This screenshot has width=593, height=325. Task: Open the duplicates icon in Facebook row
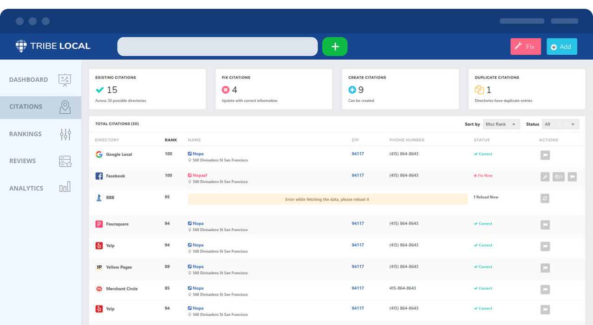pyautogui.click(x=559, y=177)
